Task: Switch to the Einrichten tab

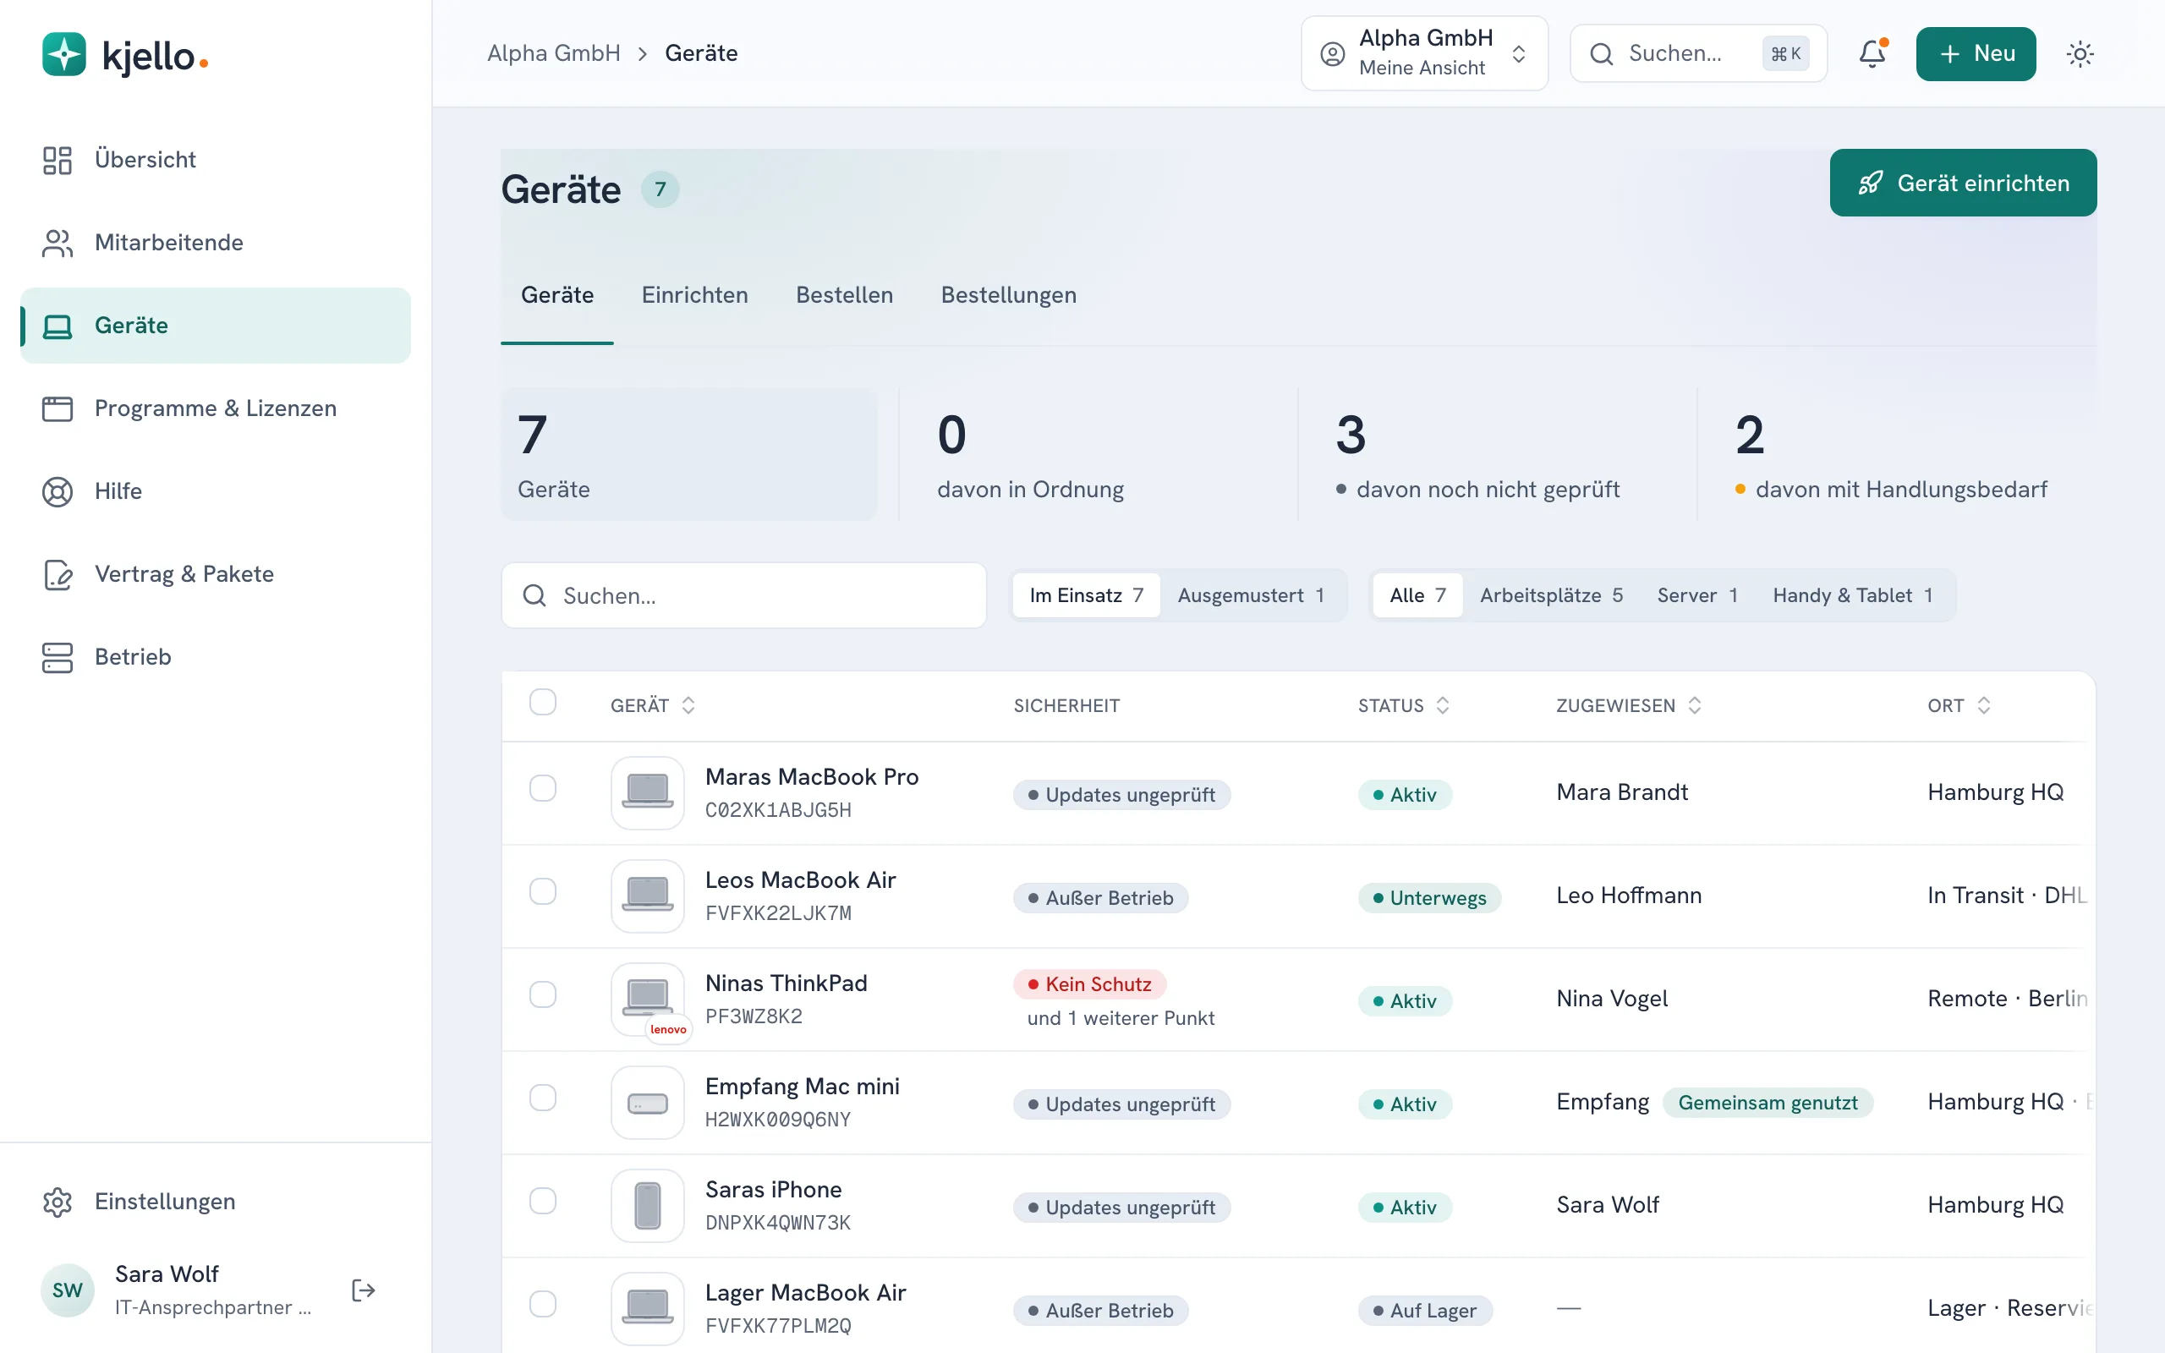Action: pyautogui.click(x=694, y=295)
